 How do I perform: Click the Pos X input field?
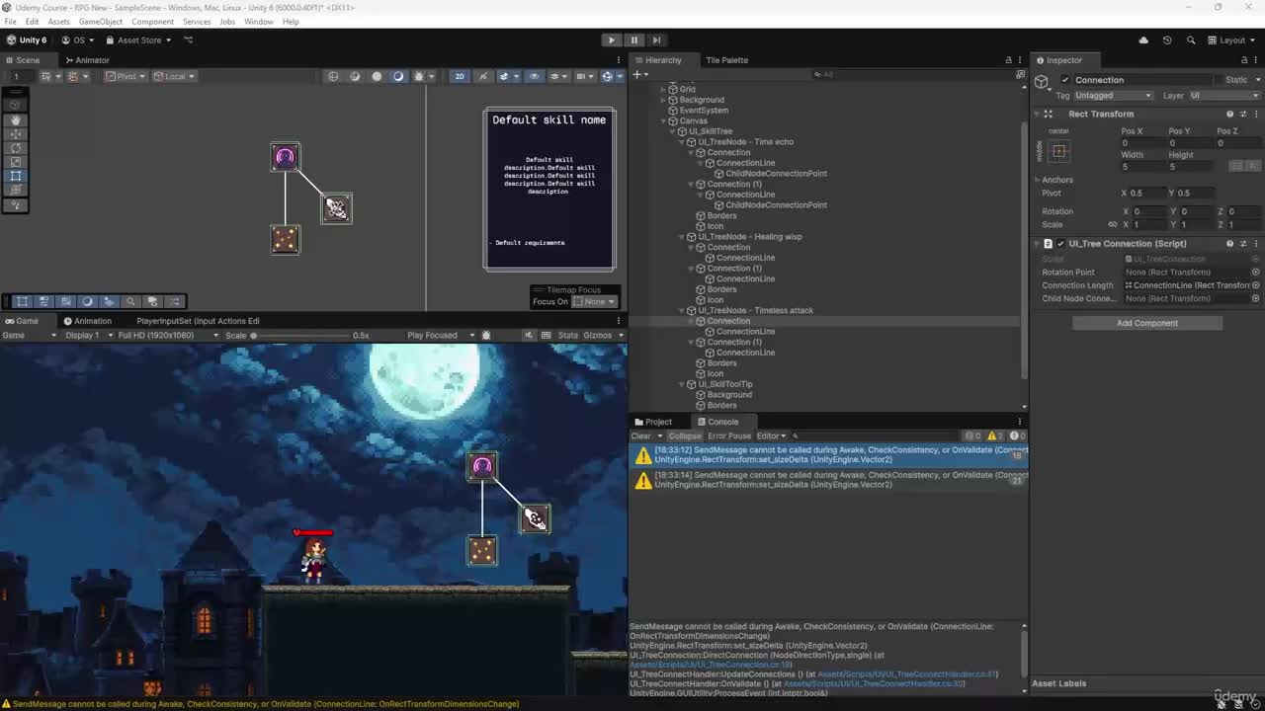1141,143
